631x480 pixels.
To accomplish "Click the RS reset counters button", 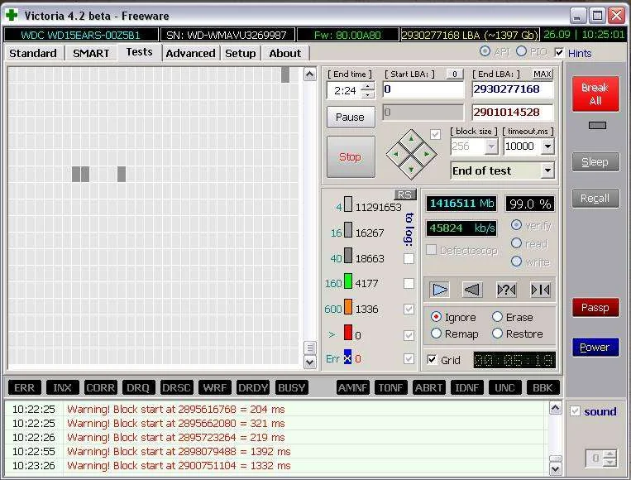I will 404,194.
